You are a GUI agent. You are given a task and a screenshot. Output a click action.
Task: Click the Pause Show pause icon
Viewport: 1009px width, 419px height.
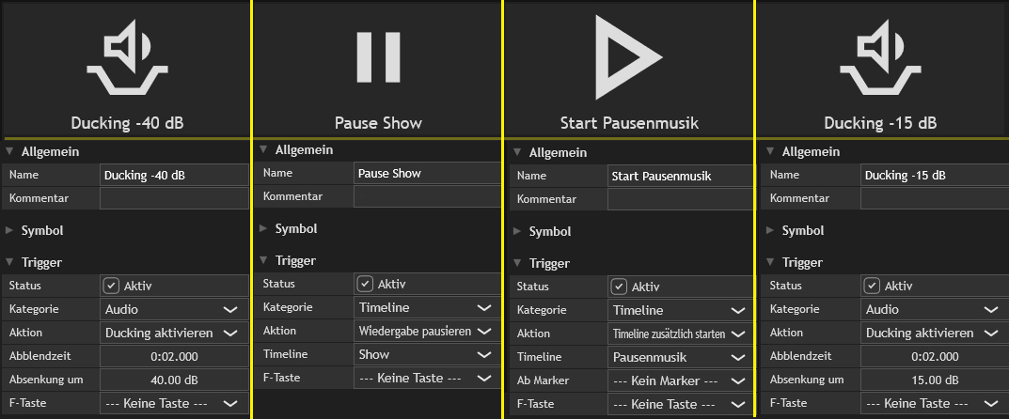378,57
